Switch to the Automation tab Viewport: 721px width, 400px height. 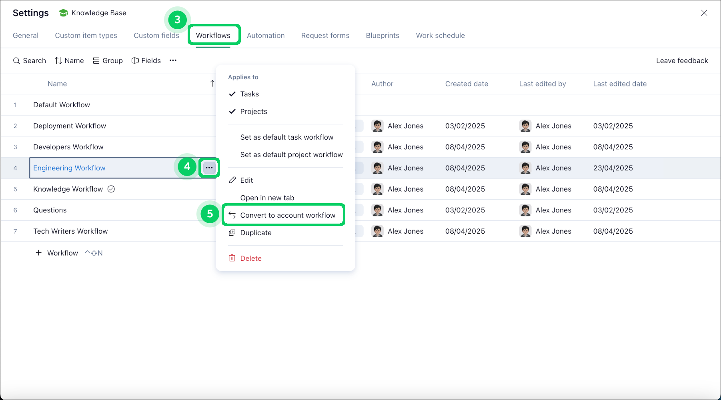point(266,35)
